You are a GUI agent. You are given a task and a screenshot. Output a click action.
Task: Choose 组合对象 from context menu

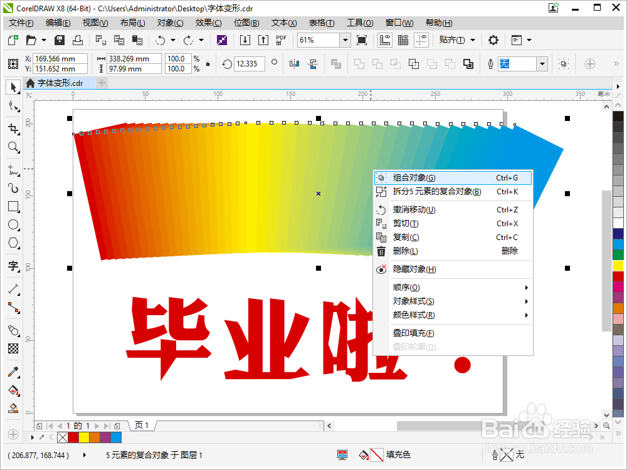[453, 178]
